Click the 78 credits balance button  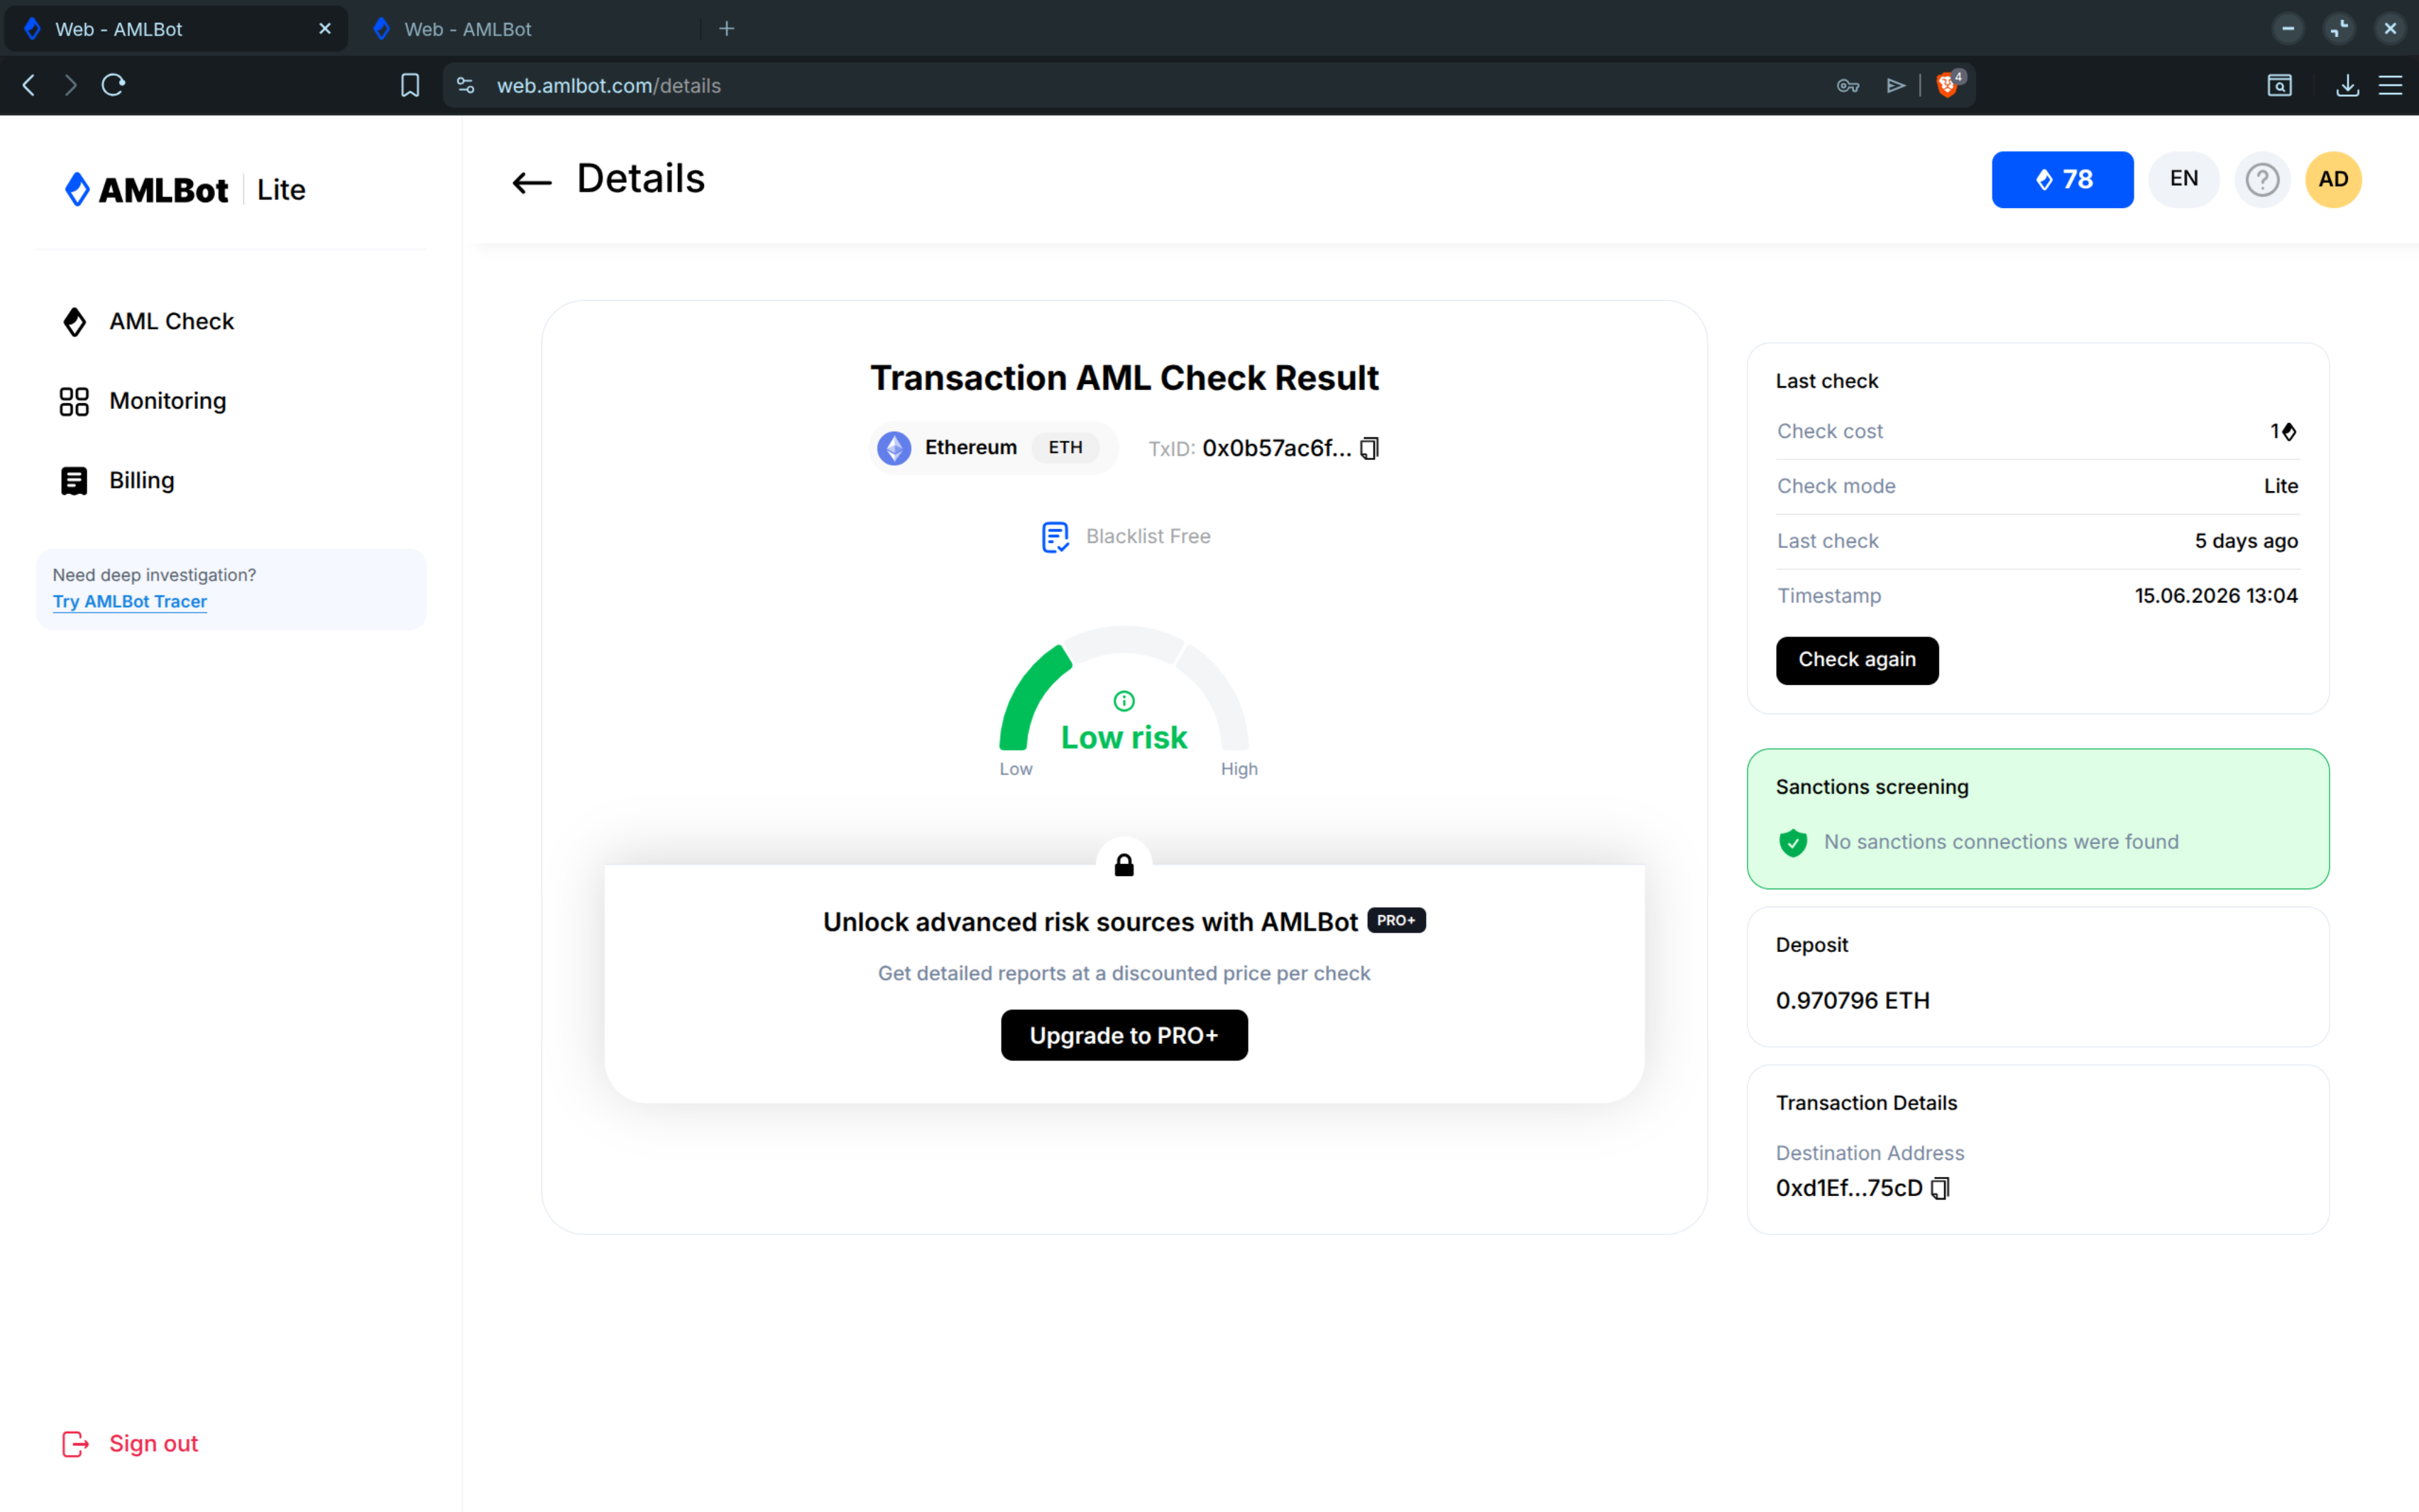pyautogui.click(x=2062, y=180)
